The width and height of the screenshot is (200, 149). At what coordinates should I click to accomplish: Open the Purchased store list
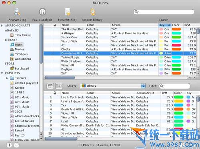click(20, 68)
